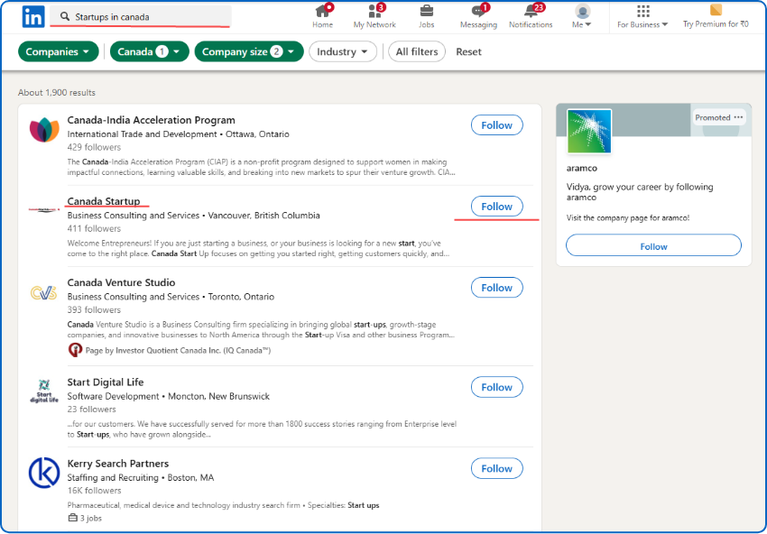Open All filters panel

(417, 51)
